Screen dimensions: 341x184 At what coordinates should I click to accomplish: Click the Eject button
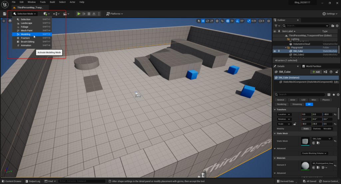[94, 14]
